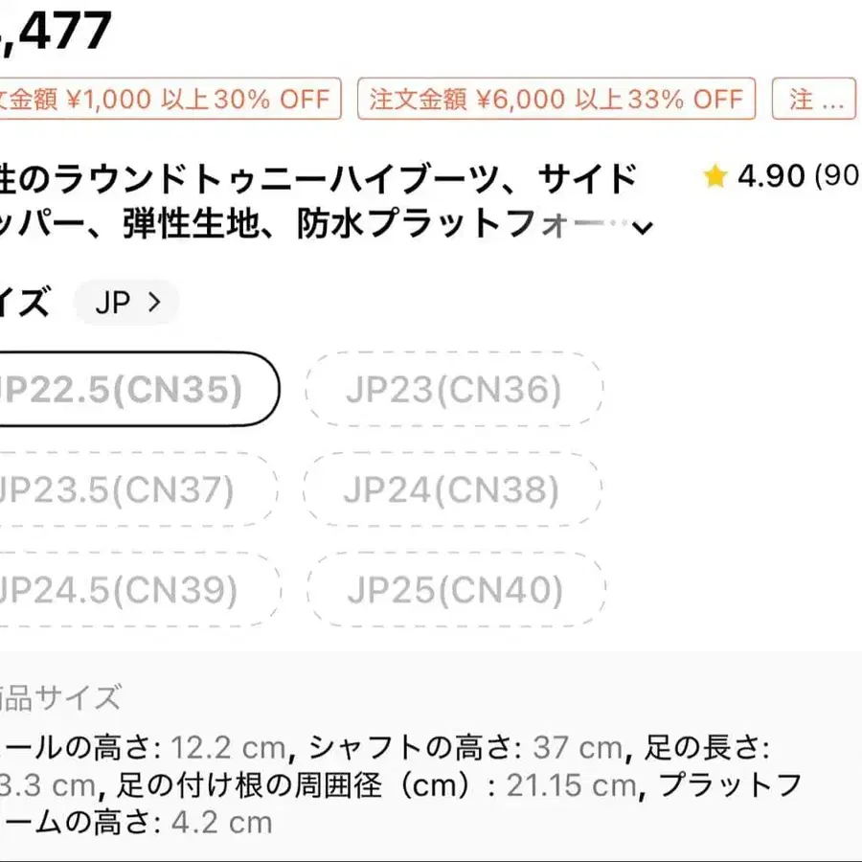Click the サイズ label
This screenshot has height=862, width=862.
point(24,304)
